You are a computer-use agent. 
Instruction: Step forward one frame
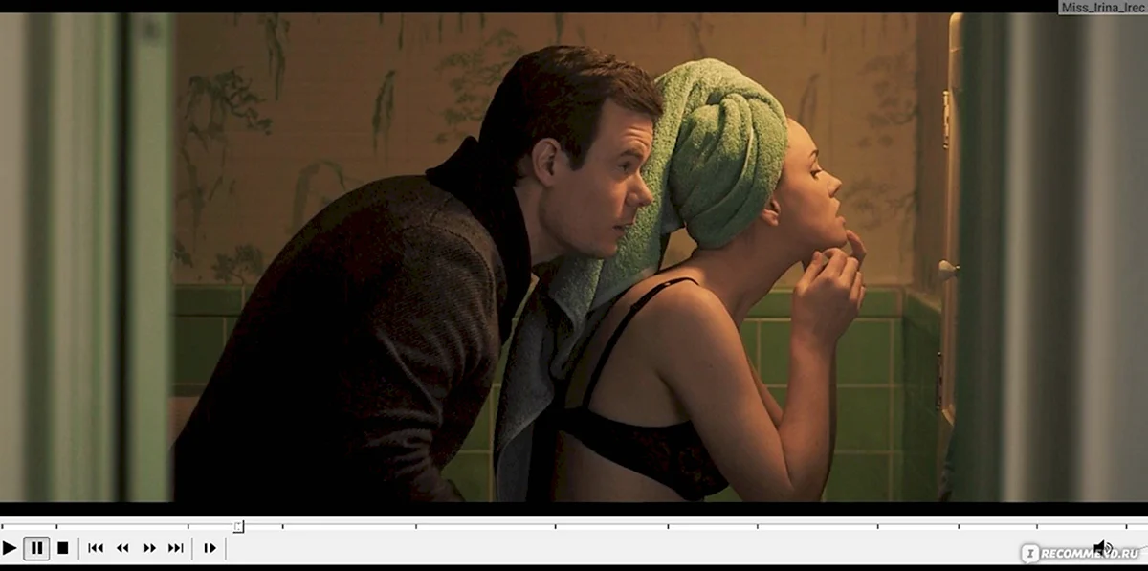(x=210, y=548)
